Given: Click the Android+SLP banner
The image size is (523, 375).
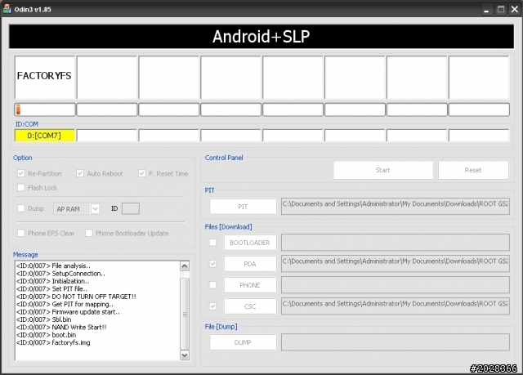Looking at the screenshot, I should click(x=261, y=37).
